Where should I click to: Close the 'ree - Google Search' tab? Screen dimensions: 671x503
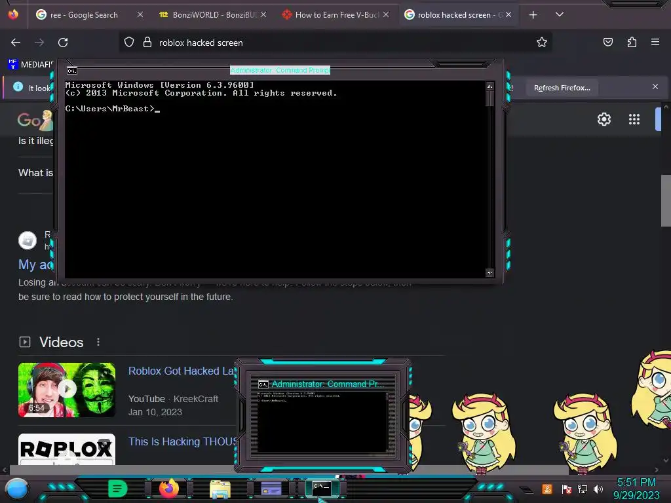pos(140,15)
